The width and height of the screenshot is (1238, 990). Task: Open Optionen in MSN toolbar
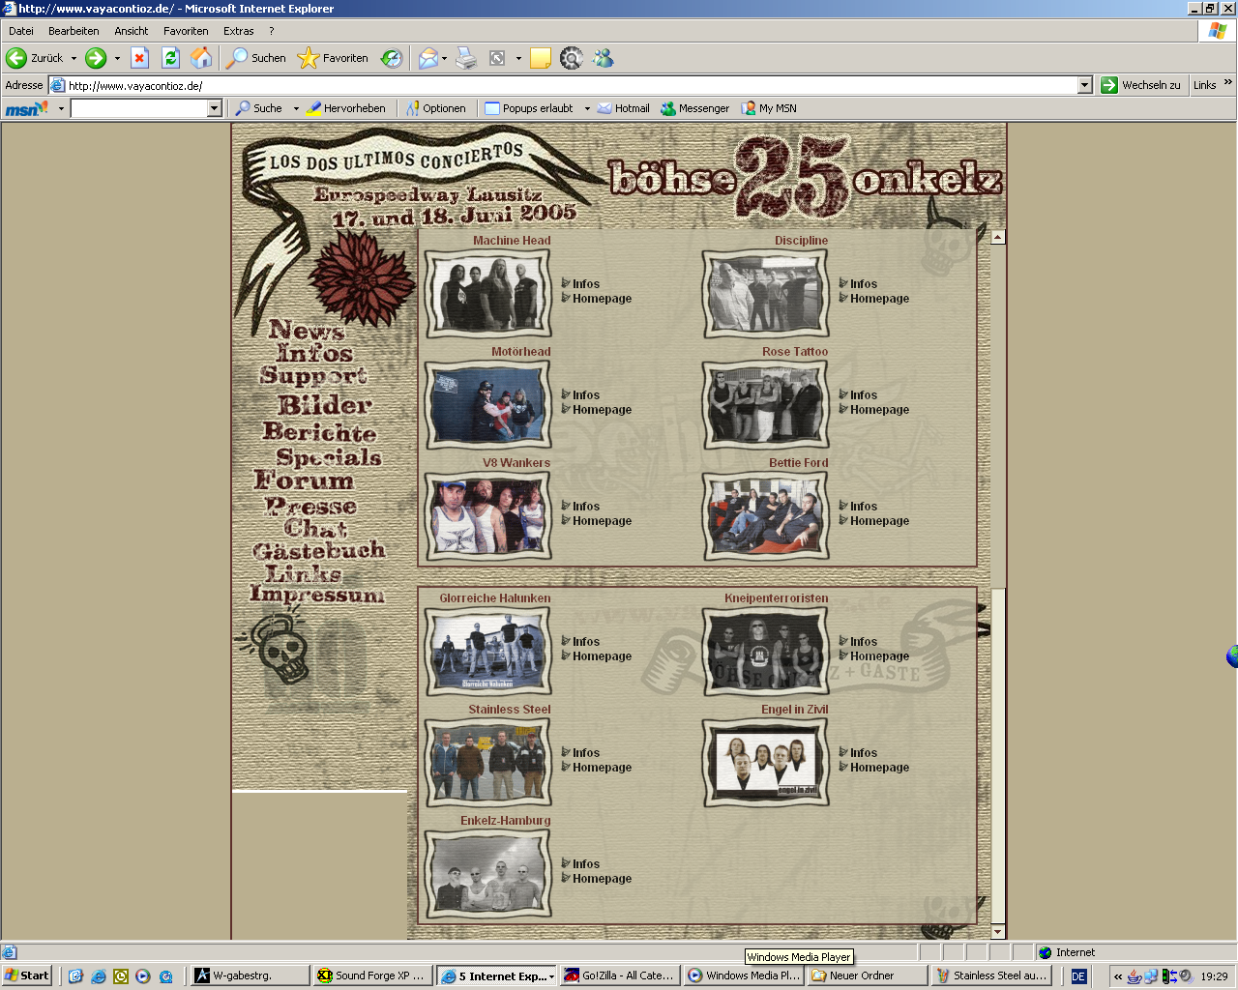(x=436, y=108)
